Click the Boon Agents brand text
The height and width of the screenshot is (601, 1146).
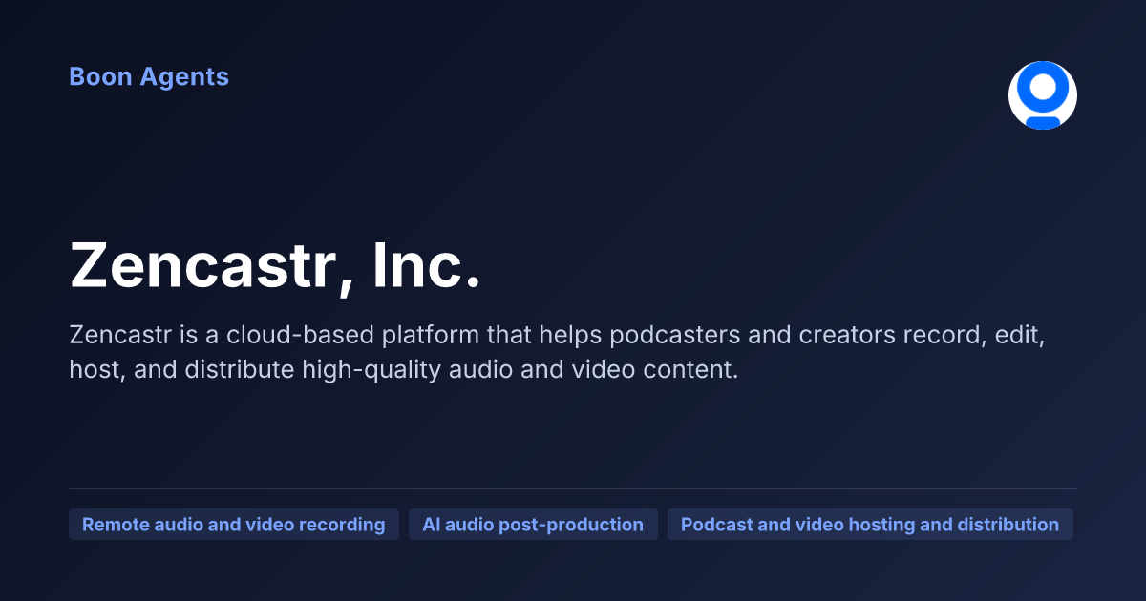149,76
